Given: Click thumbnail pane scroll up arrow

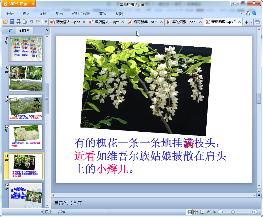Looking at the screenshot, I should [x=47, y=36].
